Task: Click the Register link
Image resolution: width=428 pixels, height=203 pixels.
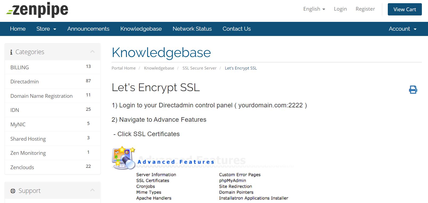Action: (365, 9)
